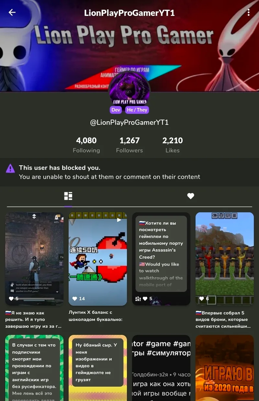Select the Dev badge

click(x=116, y=110)
